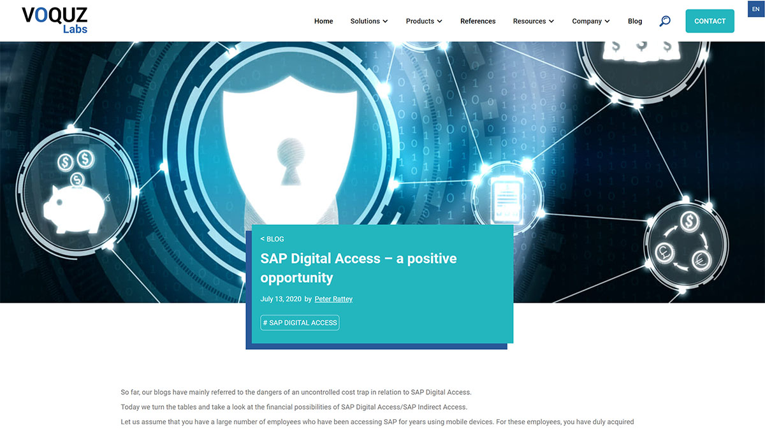The image size is (765, 430).
Task: Select the EN language indicator
Action: [755, 8]
